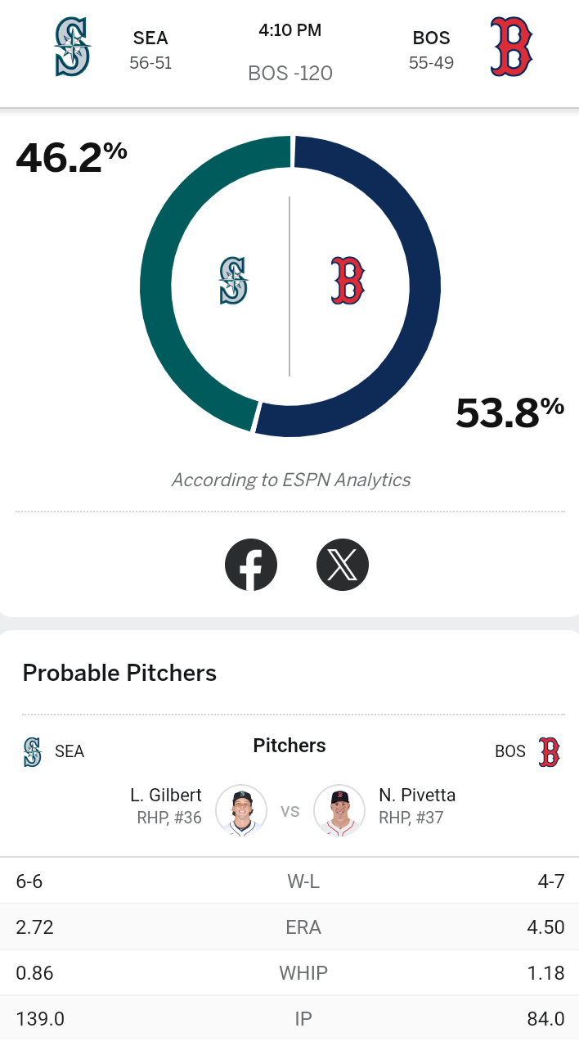Open the N. Pivetta player link
579x1055 pixels.
click(417, 795)
